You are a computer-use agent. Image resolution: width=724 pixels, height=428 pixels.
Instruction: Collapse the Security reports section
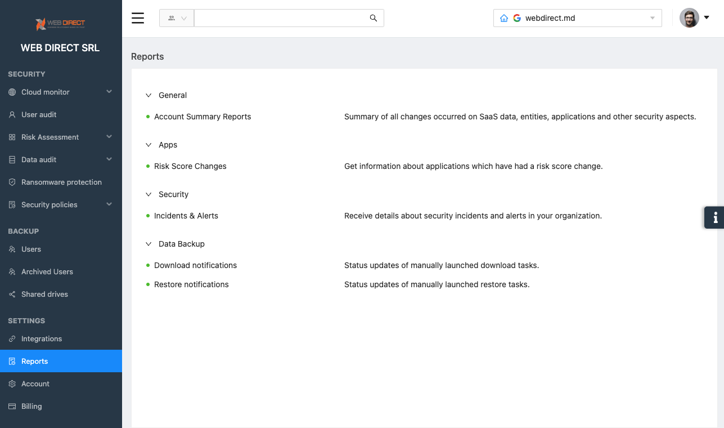pos(149,194)
